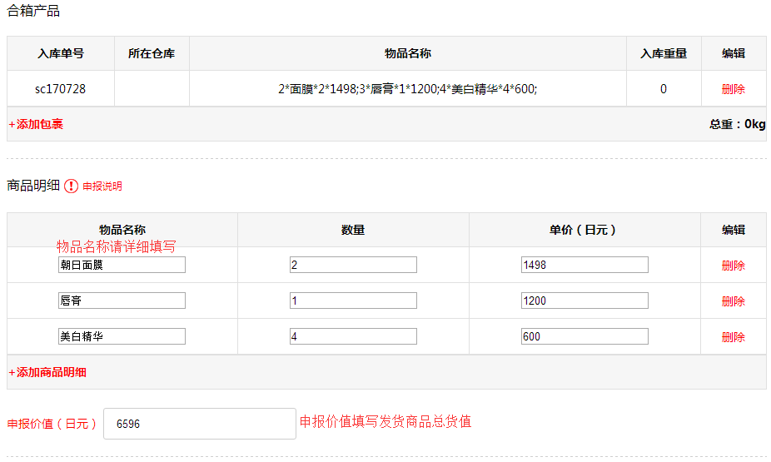The image size is (771, 462).
Task: Click the sc170728 入库单号 cell
Action: pos(60,89)
